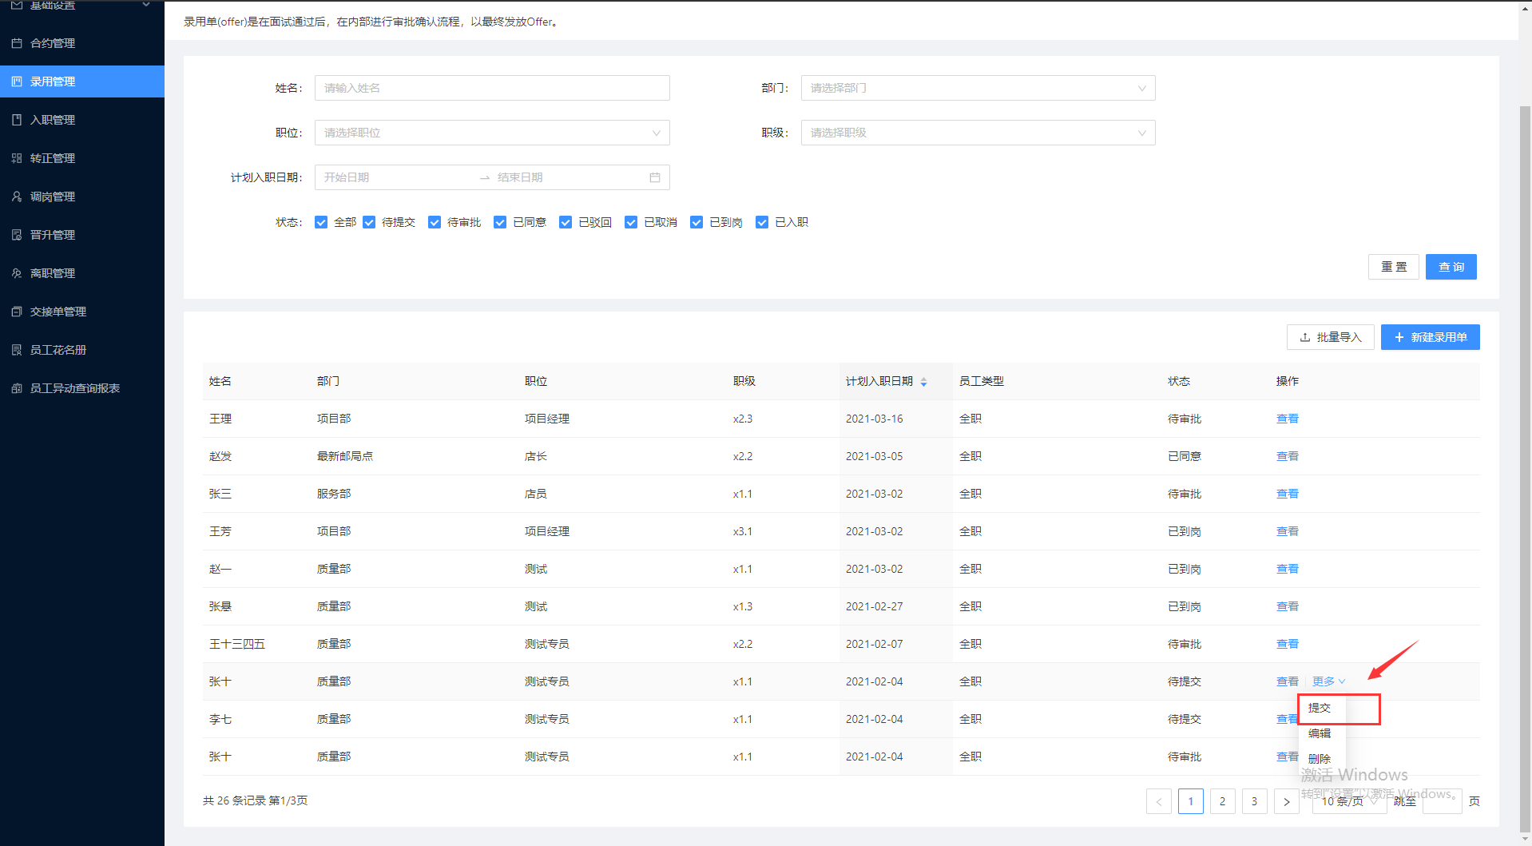Click the 结束日期 date field
This screenshot has height=846, width=1532.
[x=567, y=177]
